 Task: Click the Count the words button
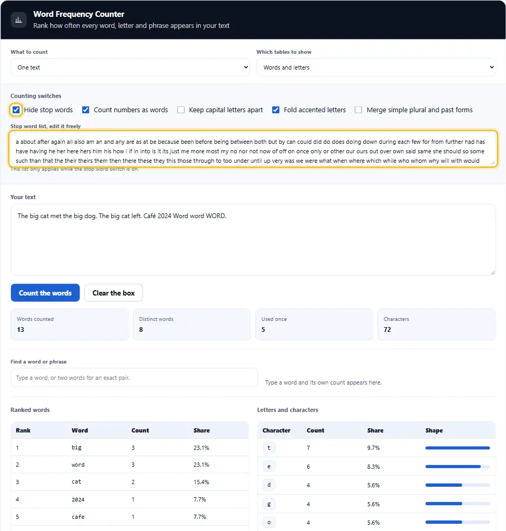(45, 293)
